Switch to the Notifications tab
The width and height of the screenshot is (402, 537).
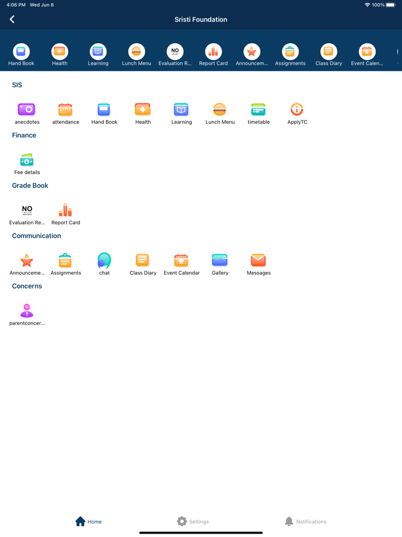[x=306, y=521]
